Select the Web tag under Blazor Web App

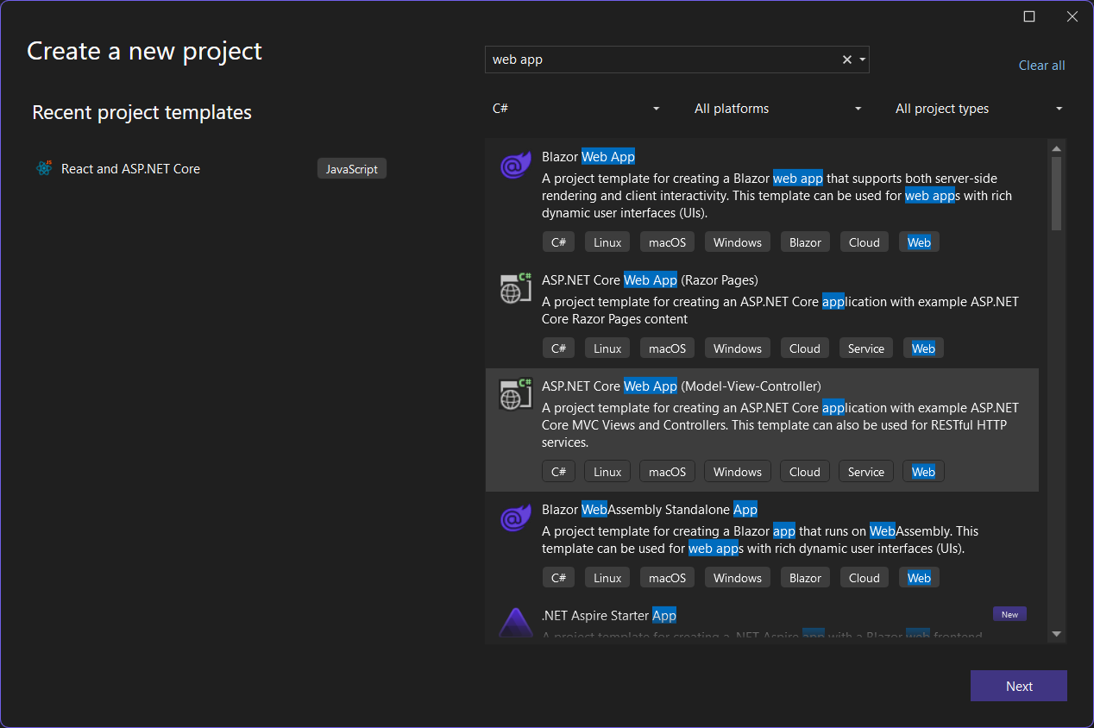click(919, 242)
